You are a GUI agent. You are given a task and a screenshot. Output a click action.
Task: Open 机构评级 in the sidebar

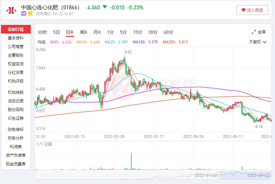16,81
